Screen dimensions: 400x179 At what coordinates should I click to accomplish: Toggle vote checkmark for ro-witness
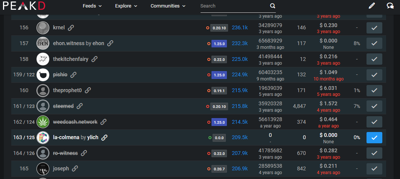(x=374, y=153)
